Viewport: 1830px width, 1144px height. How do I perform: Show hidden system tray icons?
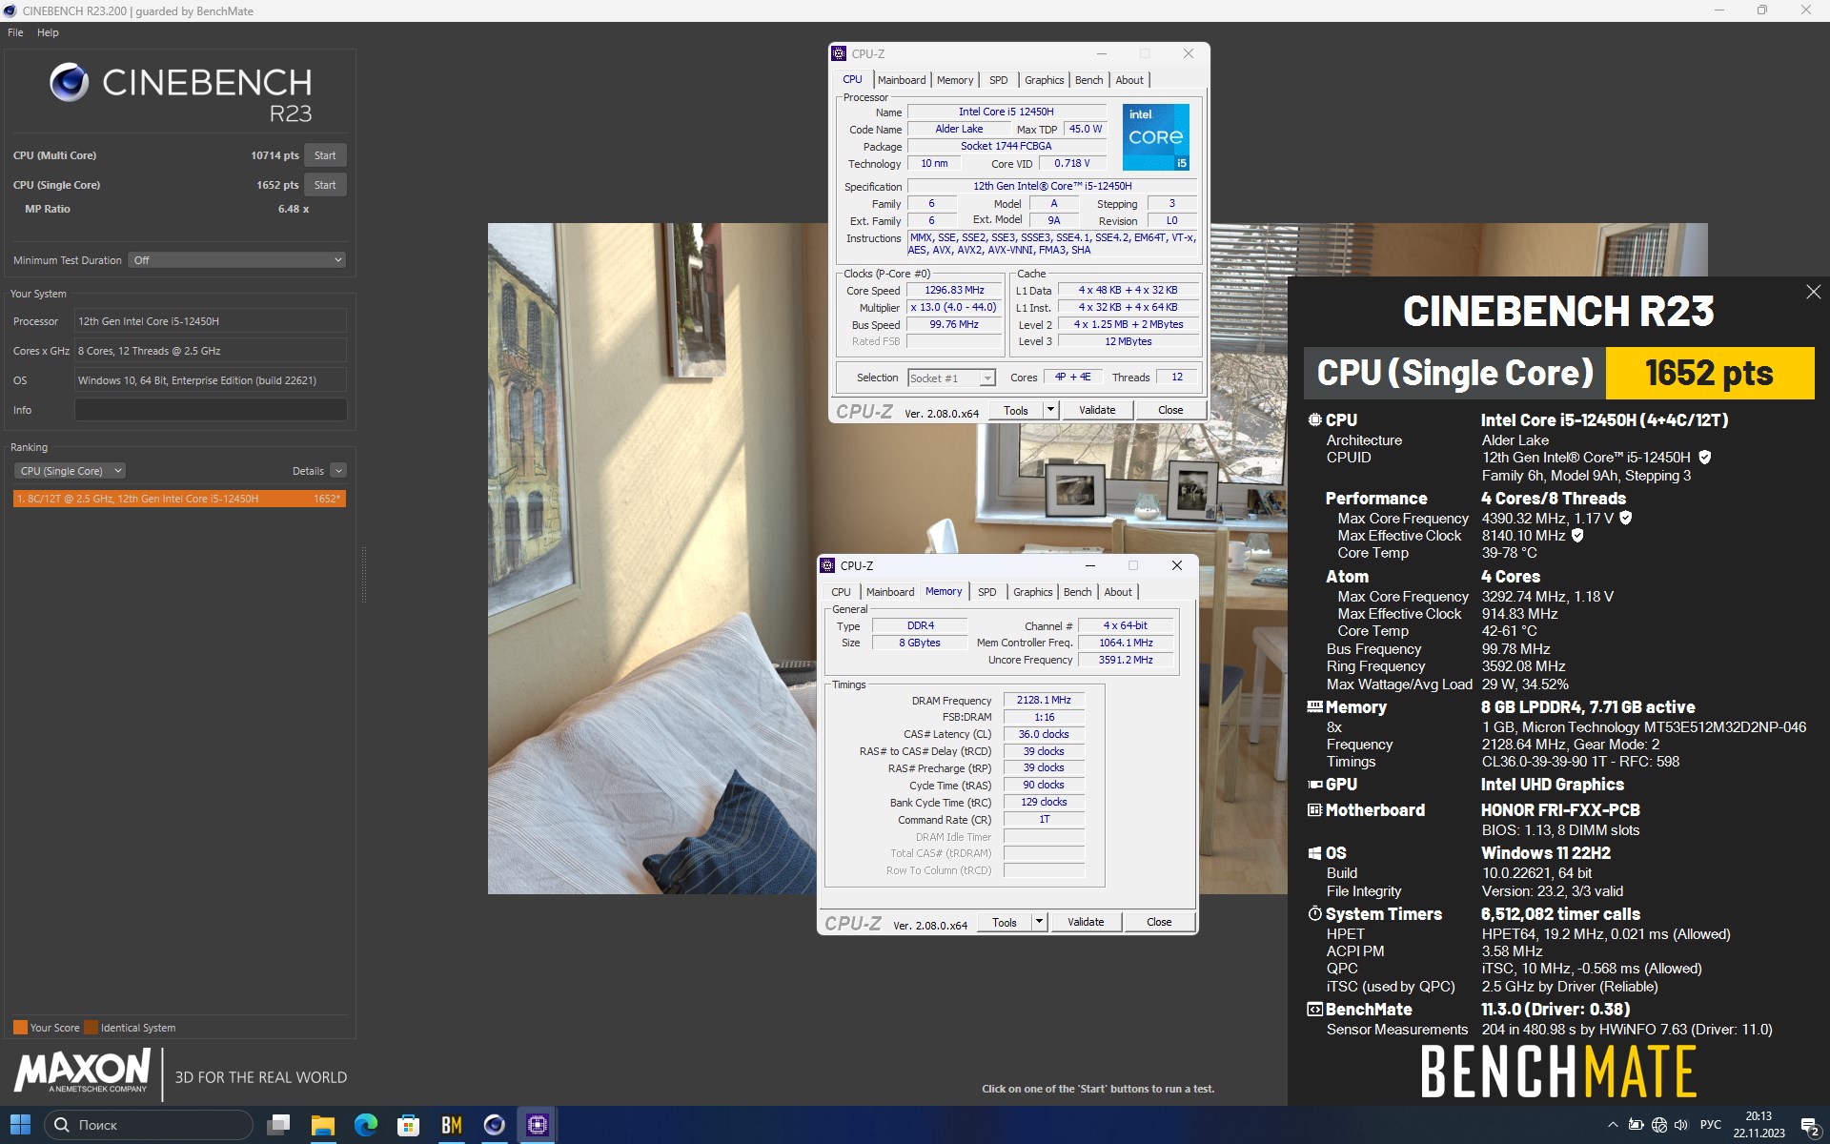point(1613,1125)
